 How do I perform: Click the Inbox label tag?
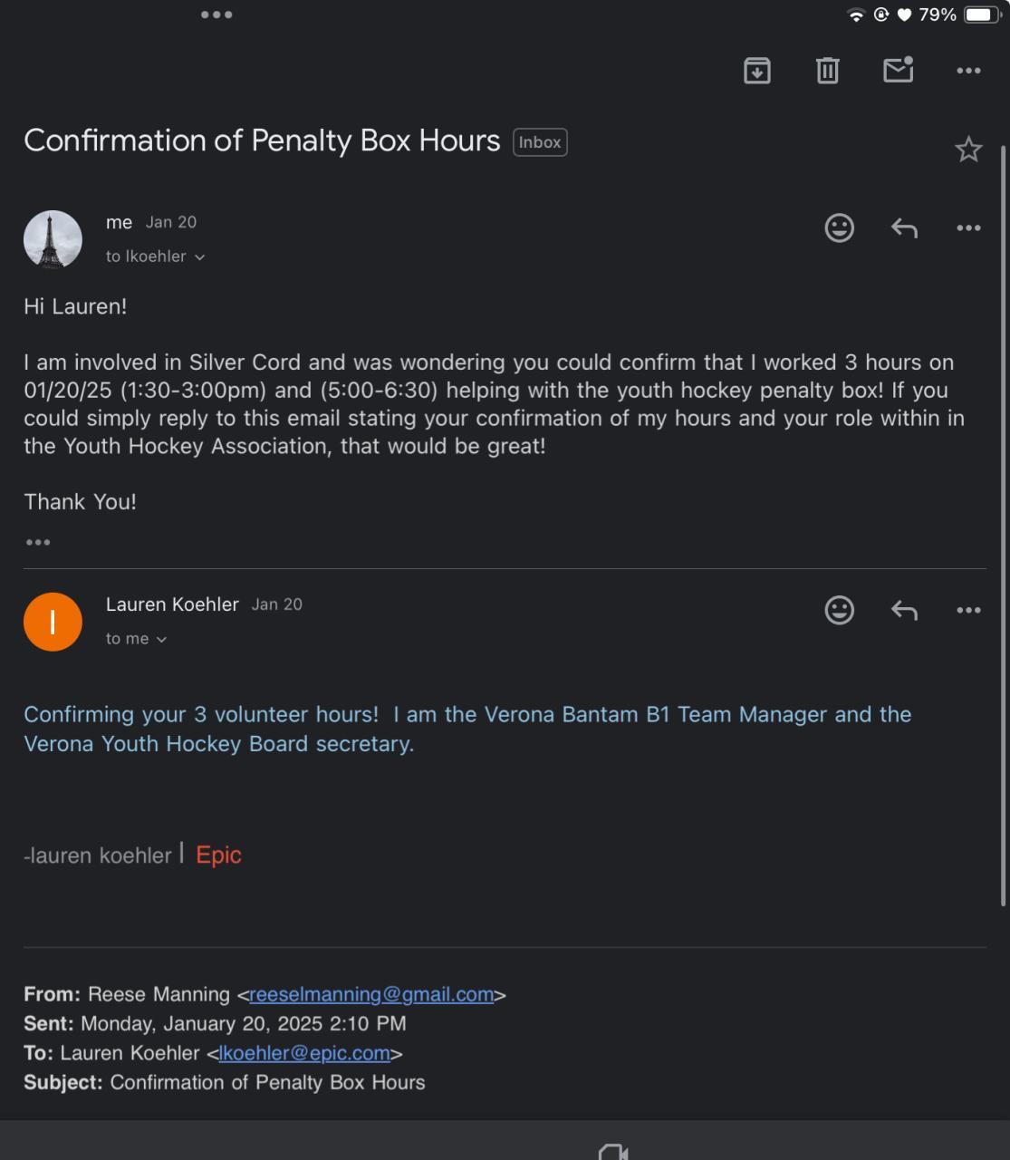[540, 142]
